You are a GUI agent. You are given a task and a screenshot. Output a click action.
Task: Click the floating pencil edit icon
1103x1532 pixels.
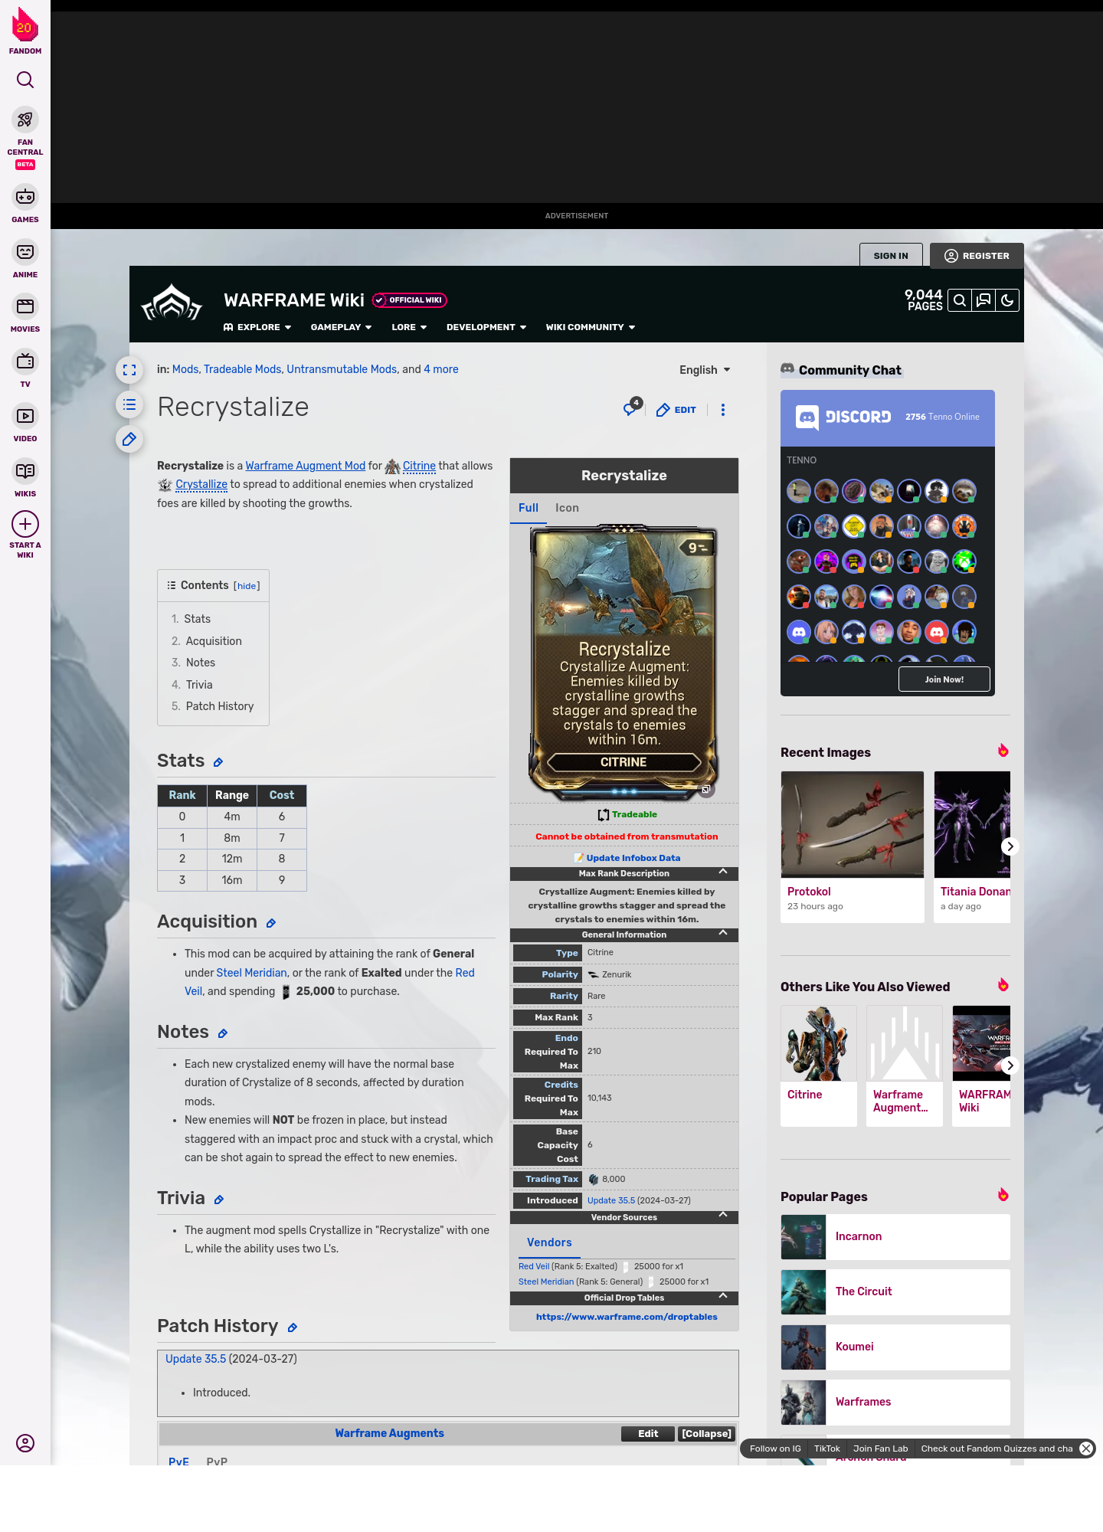coord(129,439)
